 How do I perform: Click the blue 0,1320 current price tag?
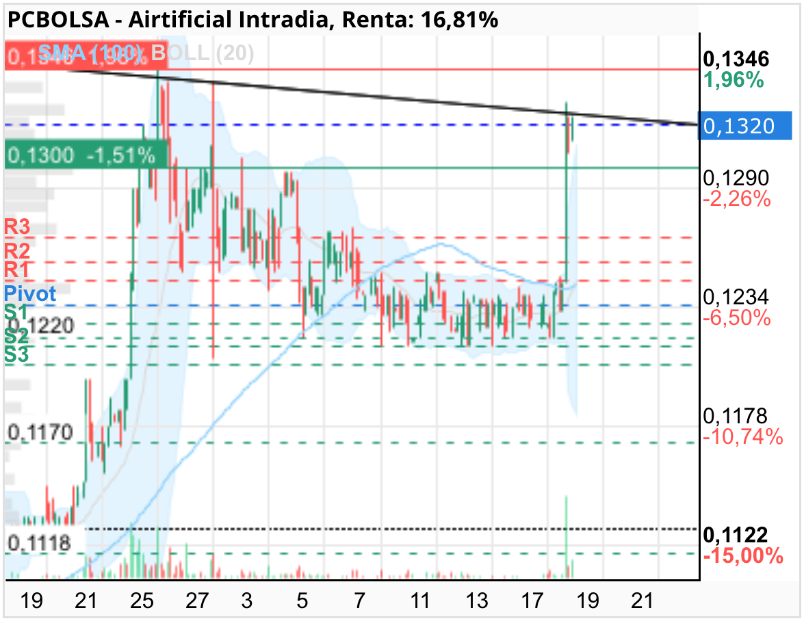pyautogui.click(x=745, y=126)
